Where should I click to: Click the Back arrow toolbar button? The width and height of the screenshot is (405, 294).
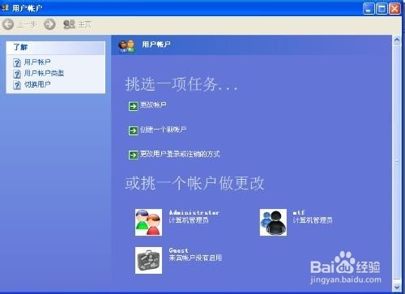[x=8, y=24]
